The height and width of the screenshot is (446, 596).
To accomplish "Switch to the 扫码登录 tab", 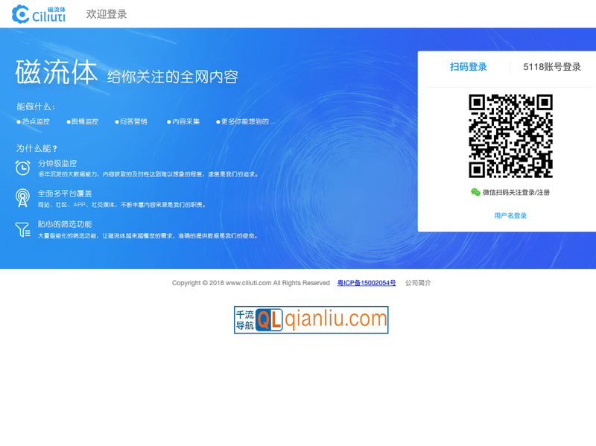I will pyautogui.click(x=468, y=67).
